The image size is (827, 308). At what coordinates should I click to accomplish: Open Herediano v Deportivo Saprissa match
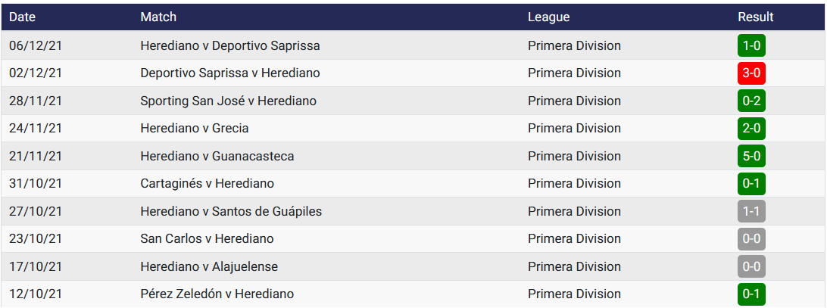[230, 45]
